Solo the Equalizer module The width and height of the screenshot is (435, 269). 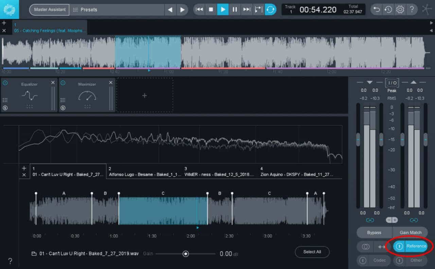(x=5, y=108)
